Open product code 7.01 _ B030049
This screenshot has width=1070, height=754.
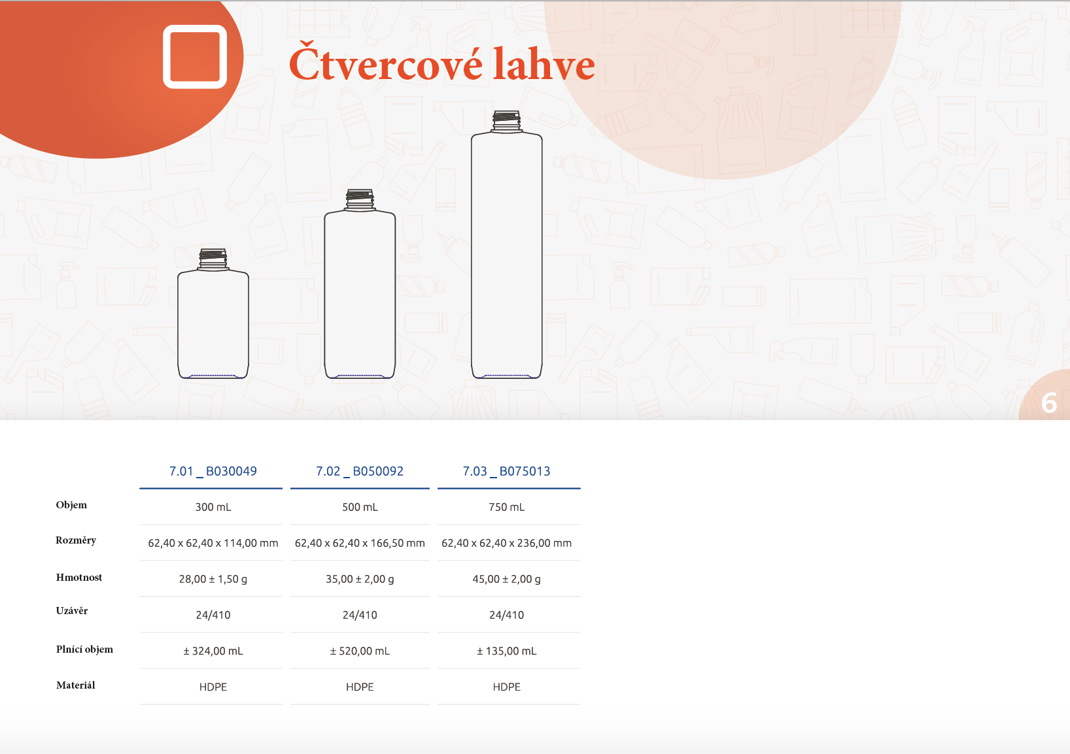click(213, 471)
